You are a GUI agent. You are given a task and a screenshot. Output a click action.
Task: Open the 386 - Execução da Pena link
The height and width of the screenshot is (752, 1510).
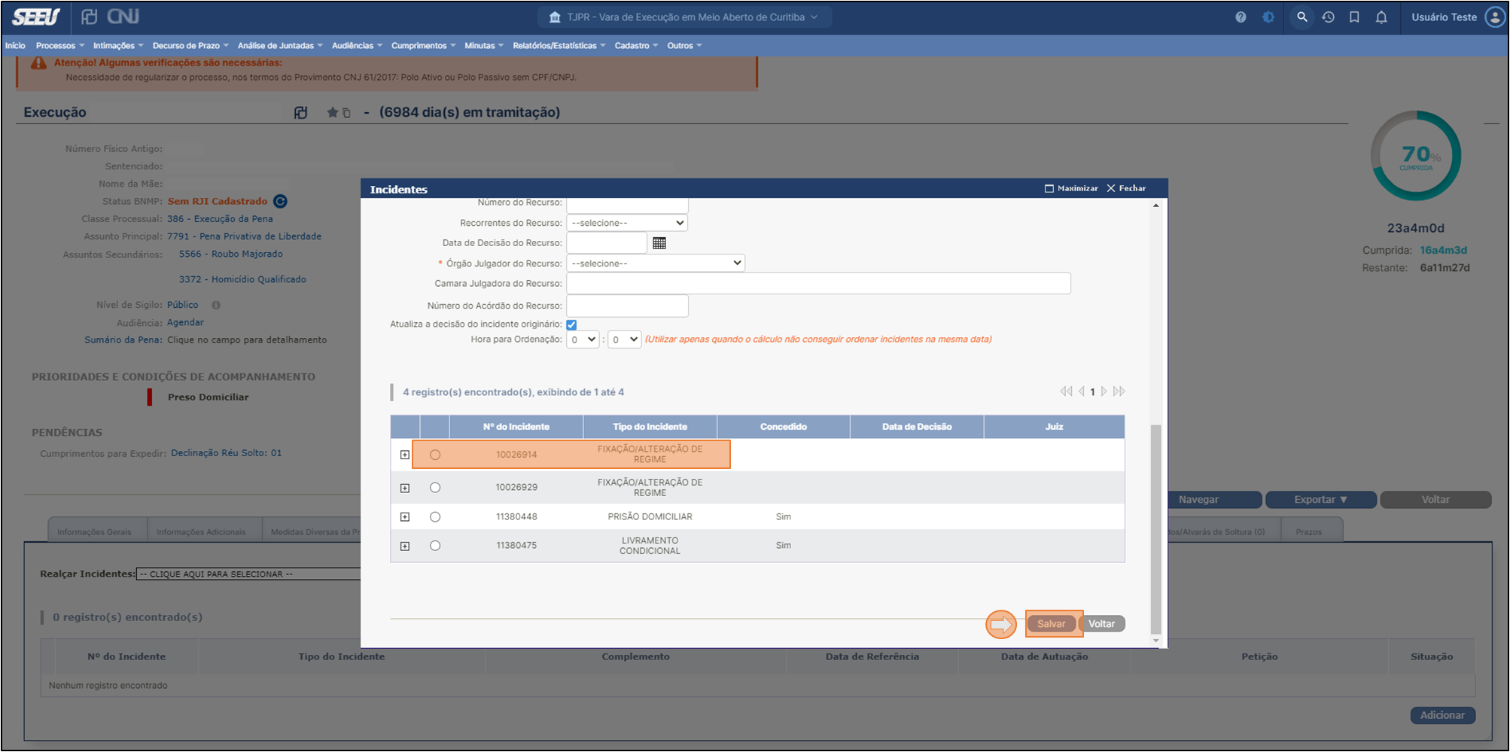click(220, 219)
